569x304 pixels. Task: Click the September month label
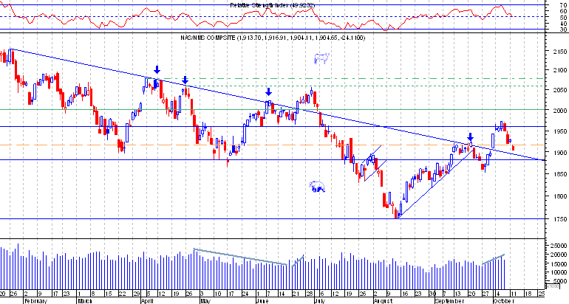point(449,301)
